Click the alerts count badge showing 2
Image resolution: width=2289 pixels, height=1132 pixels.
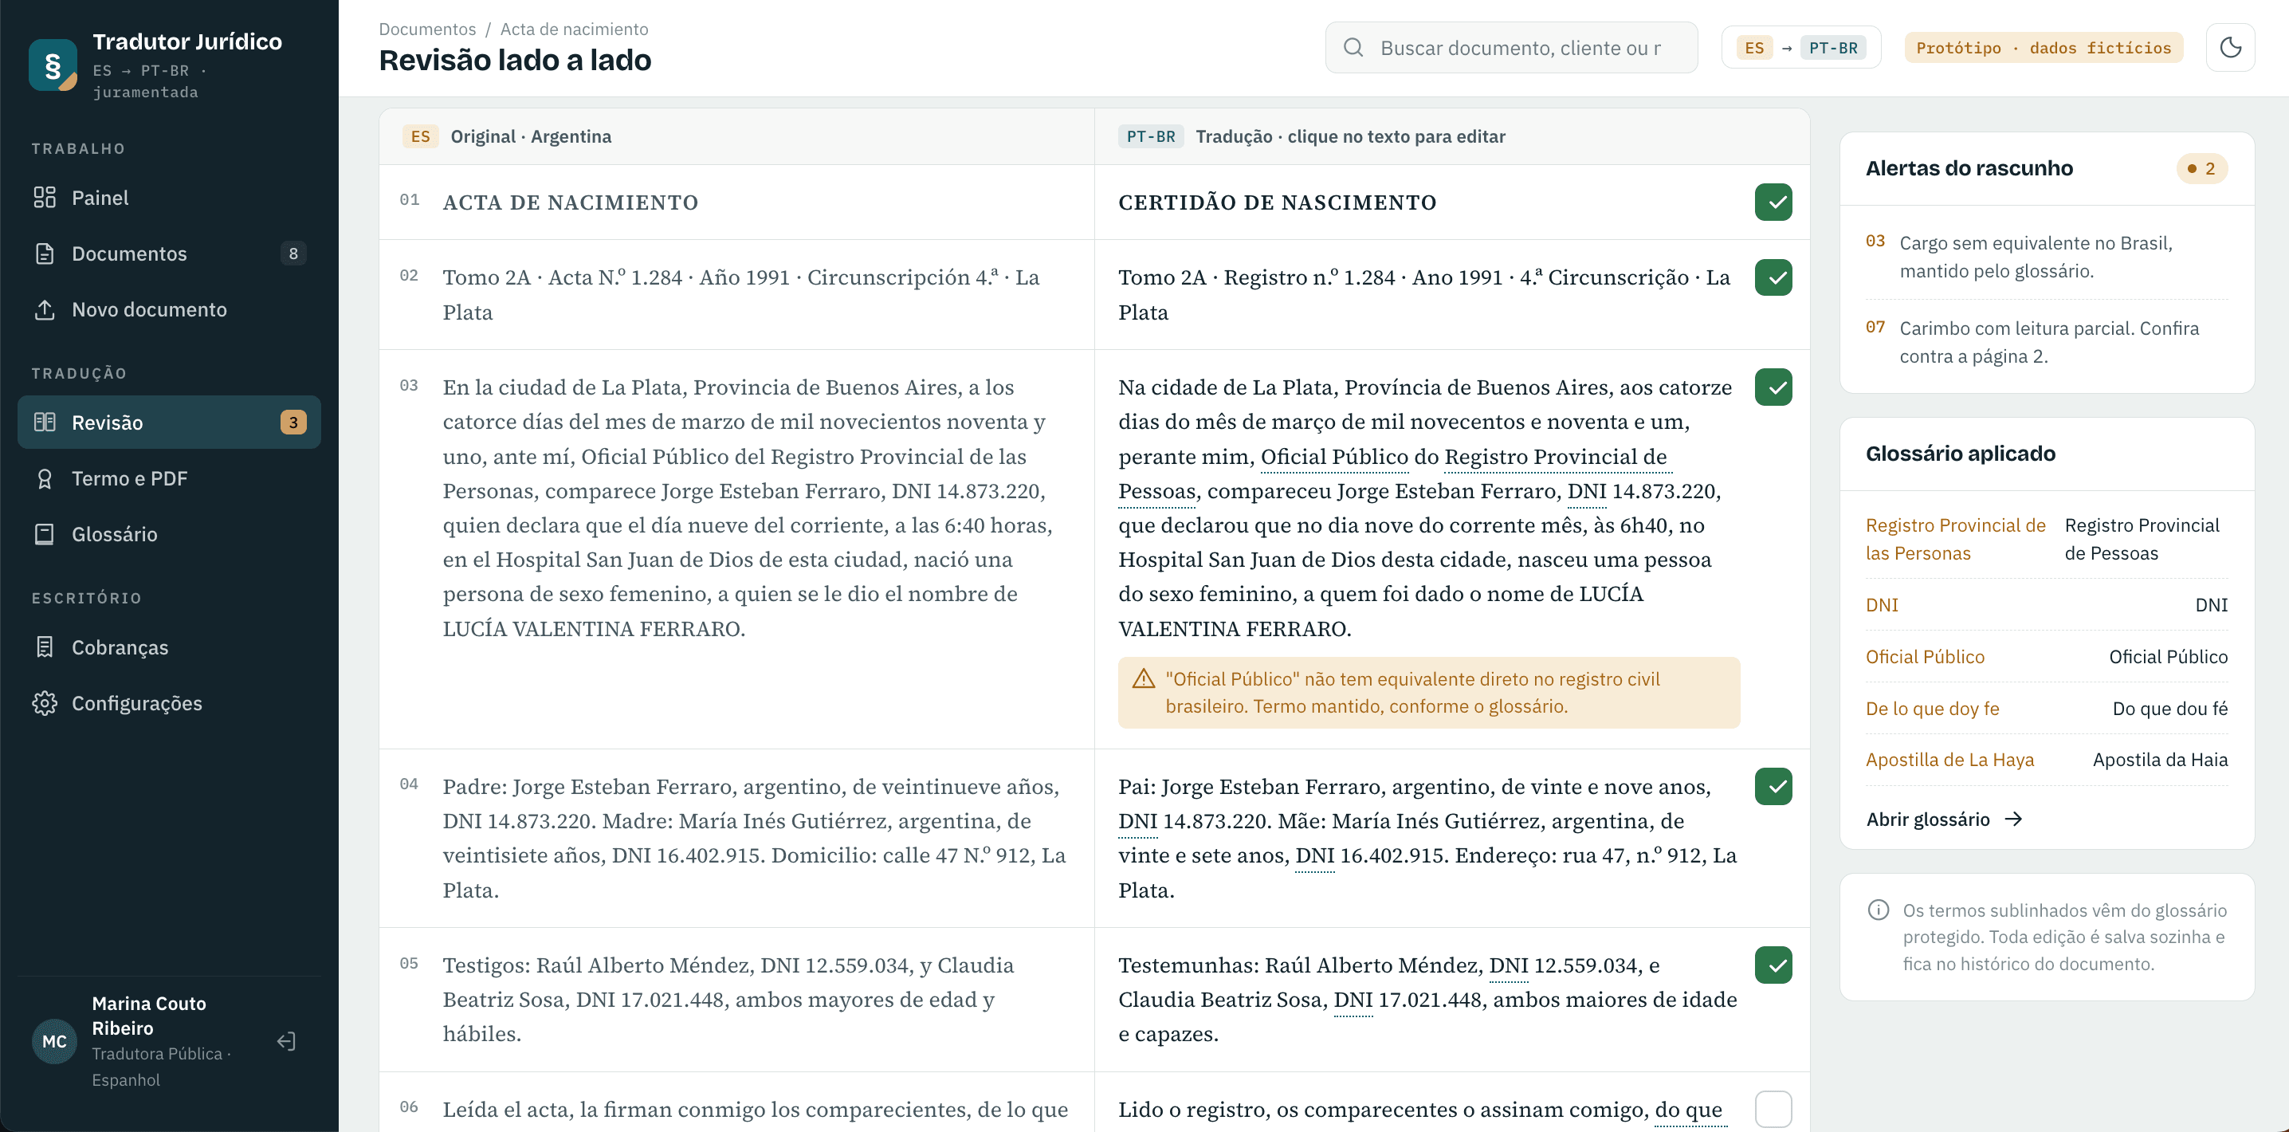tap(2201, 168)
